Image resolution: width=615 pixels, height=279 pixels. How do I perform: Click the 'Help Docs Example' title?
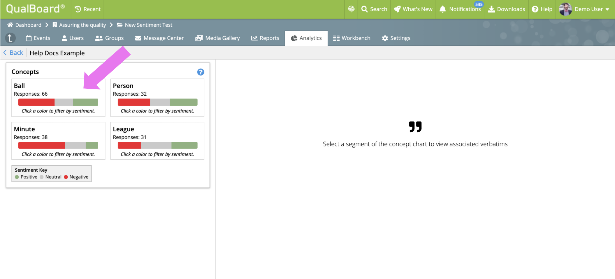click(57, 53)
